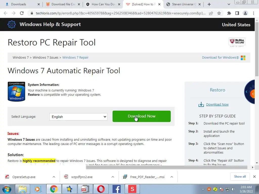Show hidden system tray icons
Screen dimensions: 259x194
coord(203,189)
